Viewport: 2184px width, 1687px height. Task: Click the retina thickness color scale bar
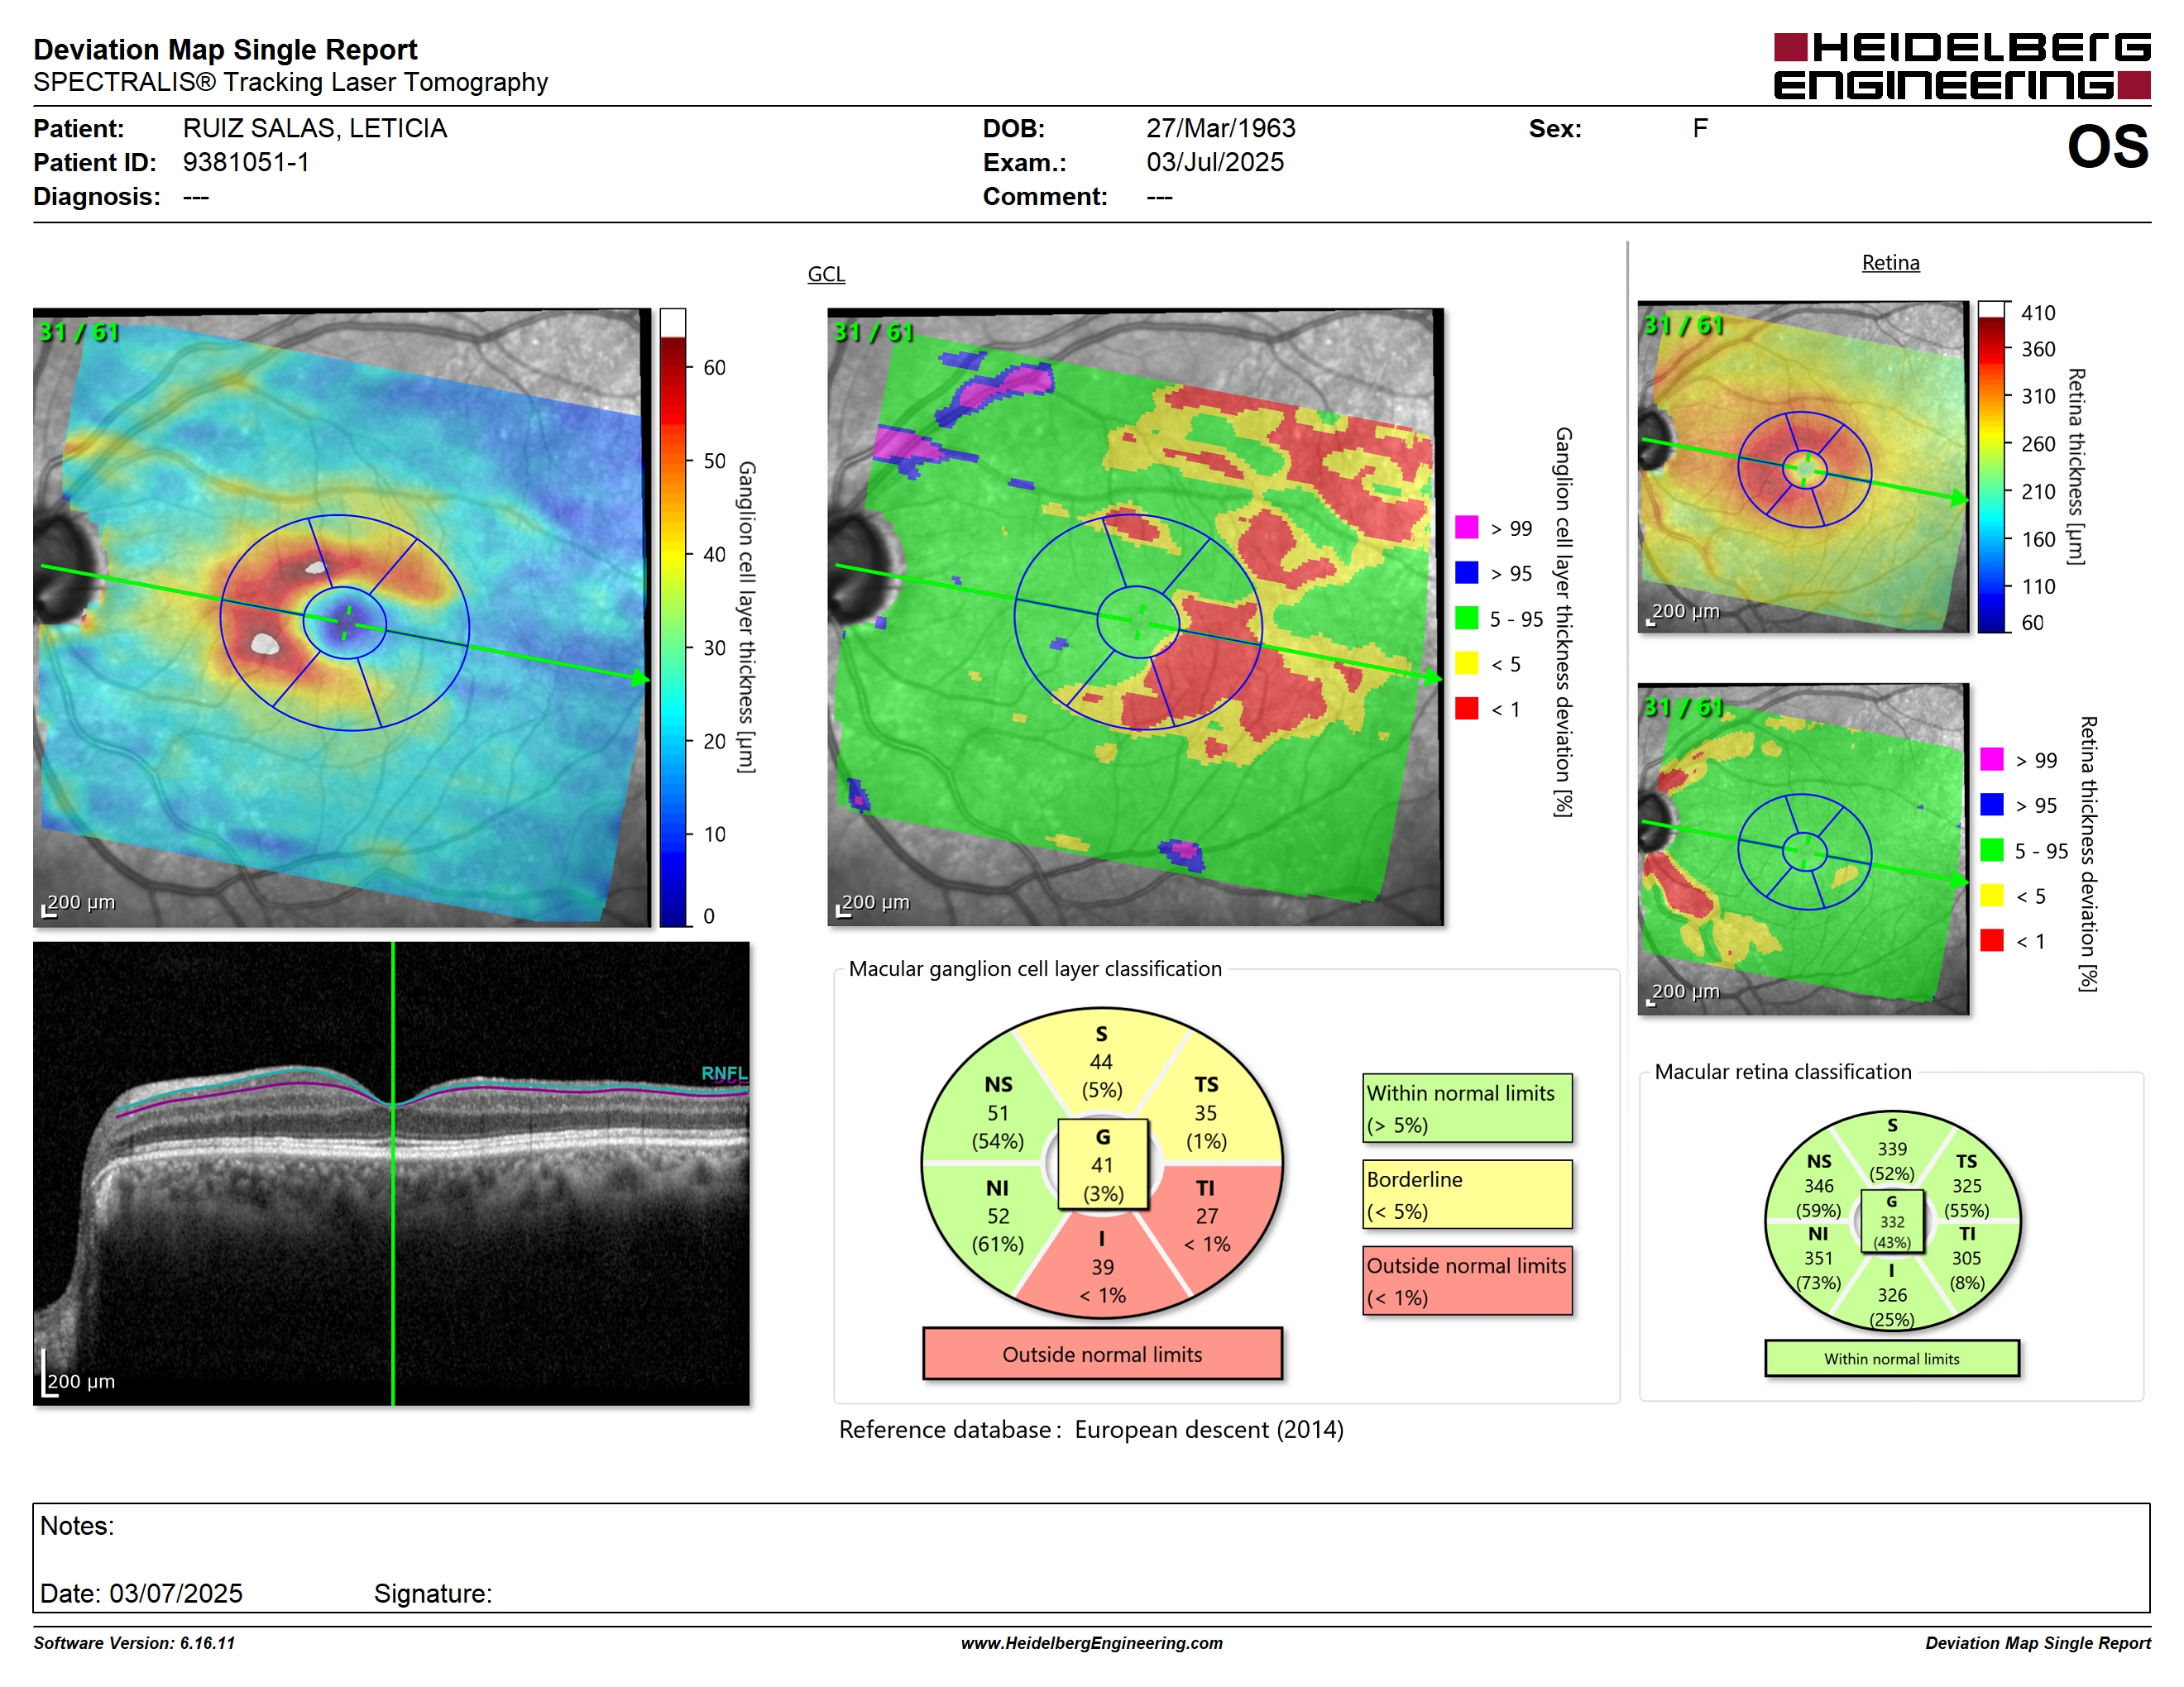1991,466
